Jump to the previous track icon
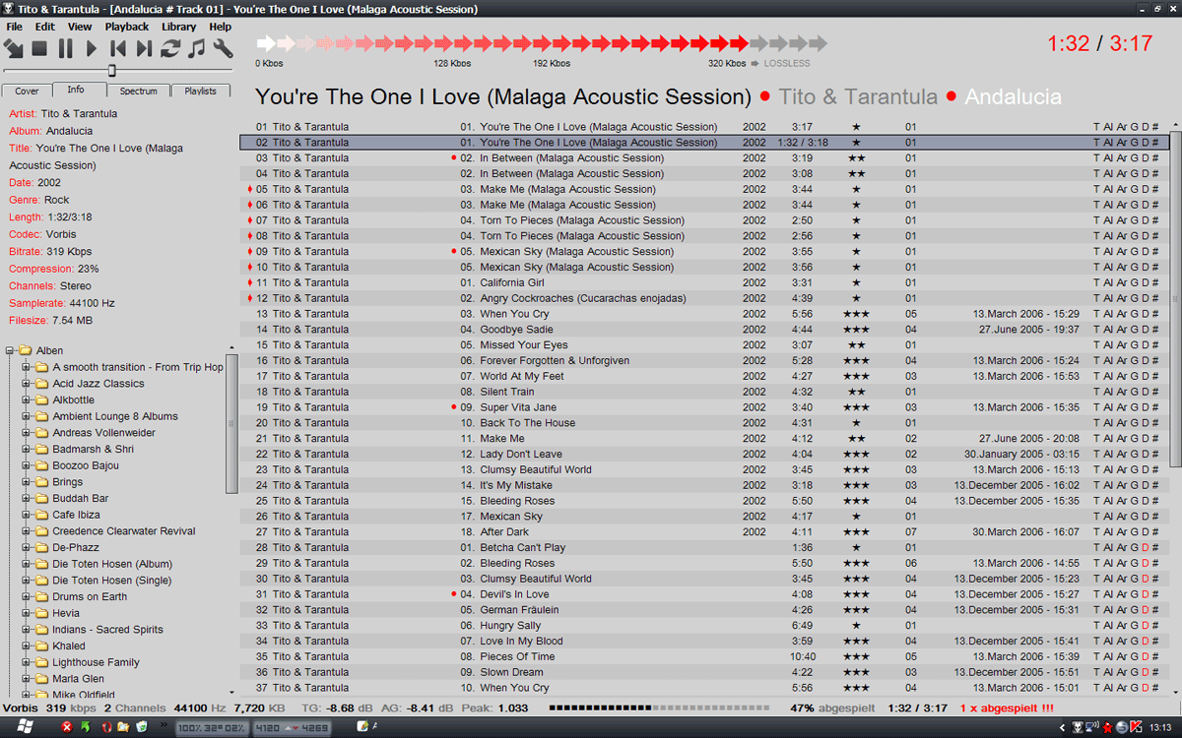Screen dimensions: 1182x738 (118, 48)
